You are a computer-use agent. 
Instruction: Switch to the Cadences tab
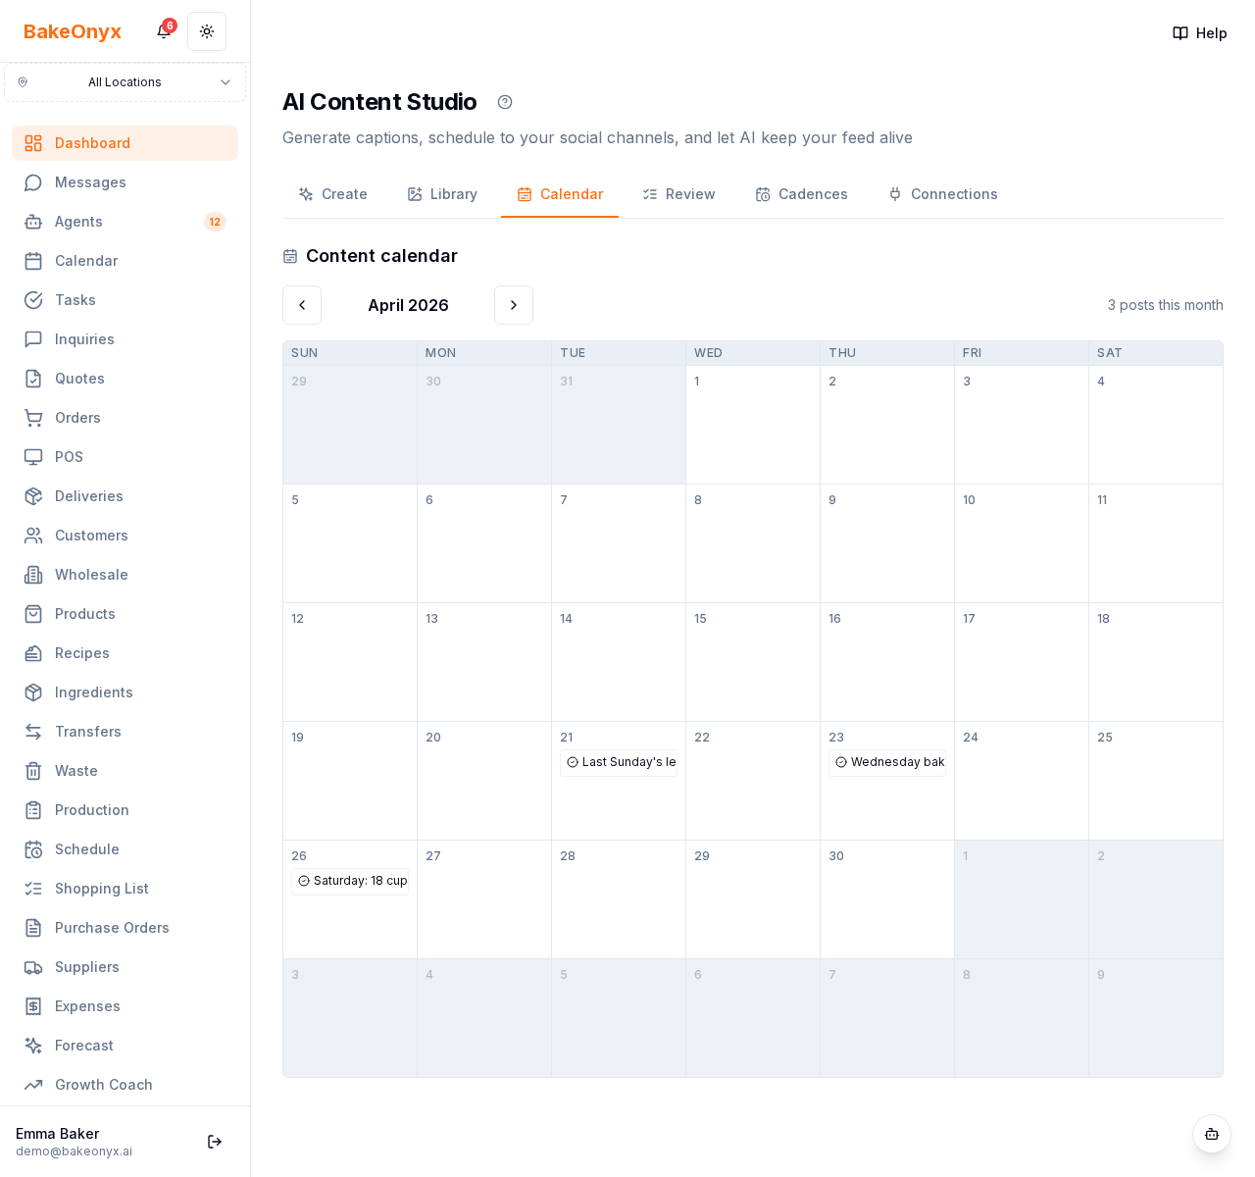point(801,194)
